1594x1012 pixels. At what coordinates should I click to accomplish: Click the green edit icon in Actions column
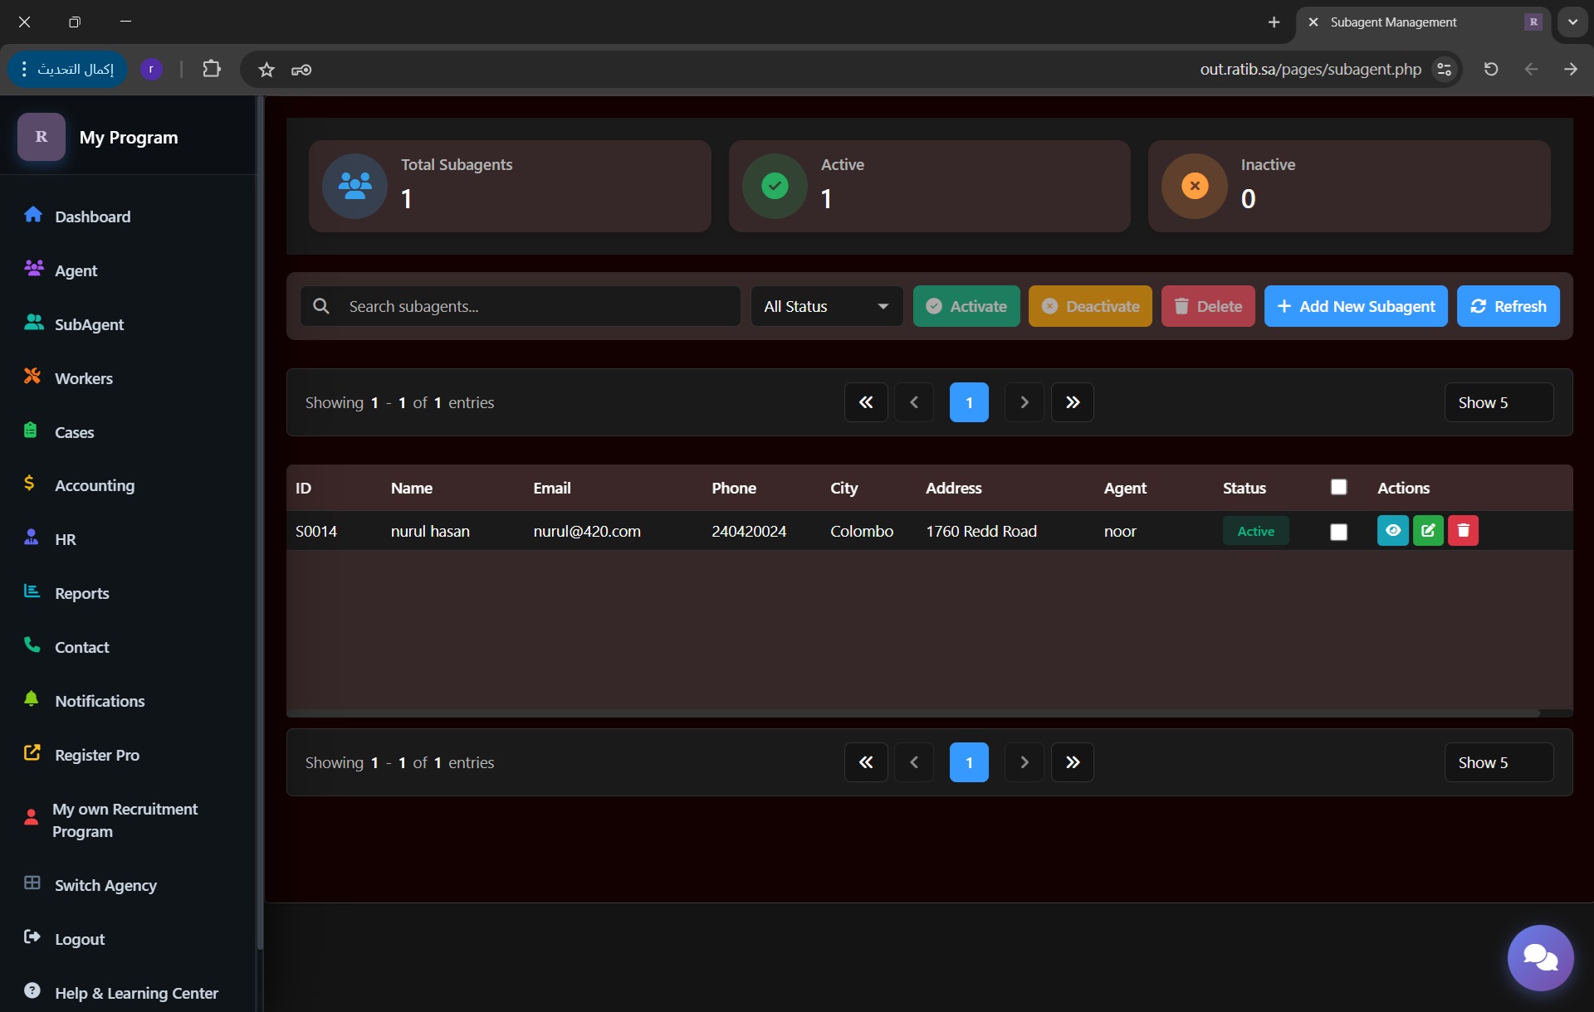pyautogui.click(x=1428, y=531)
